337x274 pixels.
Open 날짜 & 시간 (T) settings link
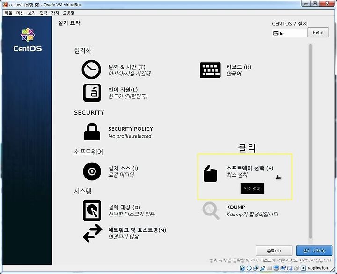pos(127,67)
